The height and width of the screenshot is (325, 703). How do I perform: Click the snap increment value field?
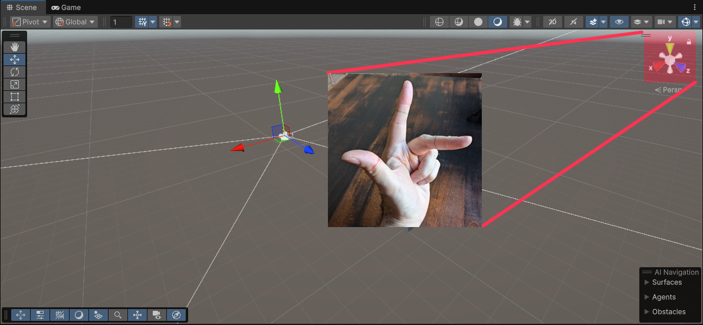pos(121,22)
